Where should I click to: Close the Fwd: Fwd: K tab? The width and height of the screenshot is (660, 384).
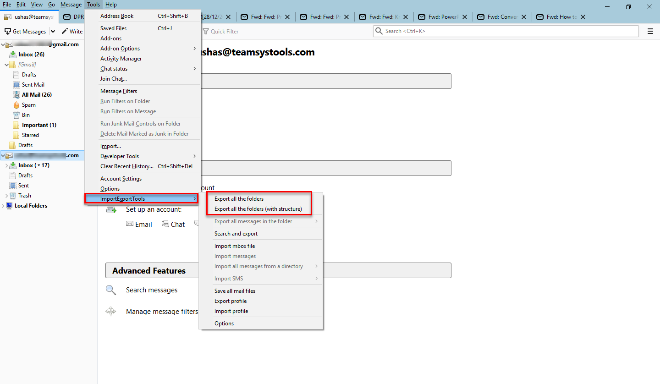[x=407, y=17]
